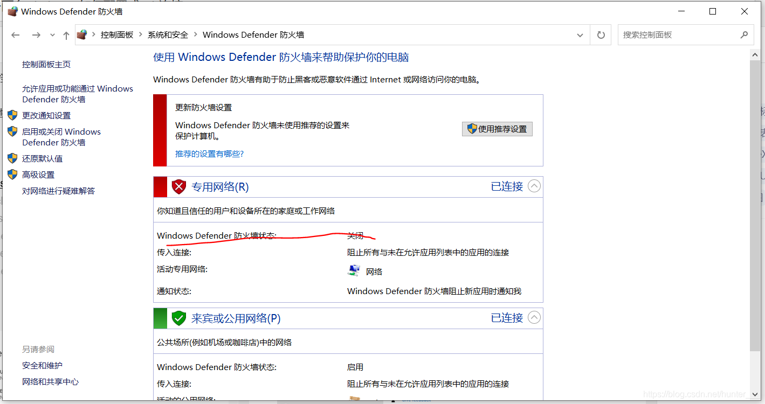Viewport: 765px width, 404px height.
Task: Click shield icon beside 更改通知设置
Action: tap(12, 115)
